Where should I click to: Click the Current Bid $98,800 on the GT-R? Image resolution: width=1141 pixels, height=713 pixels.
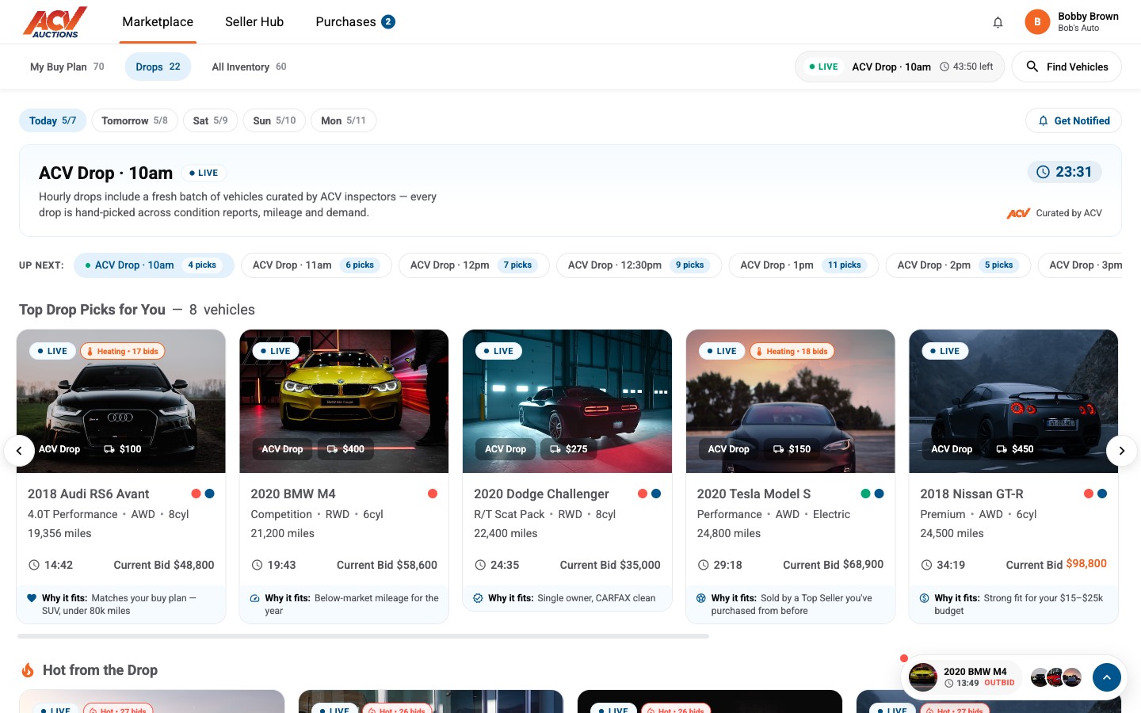(1056, 564)
